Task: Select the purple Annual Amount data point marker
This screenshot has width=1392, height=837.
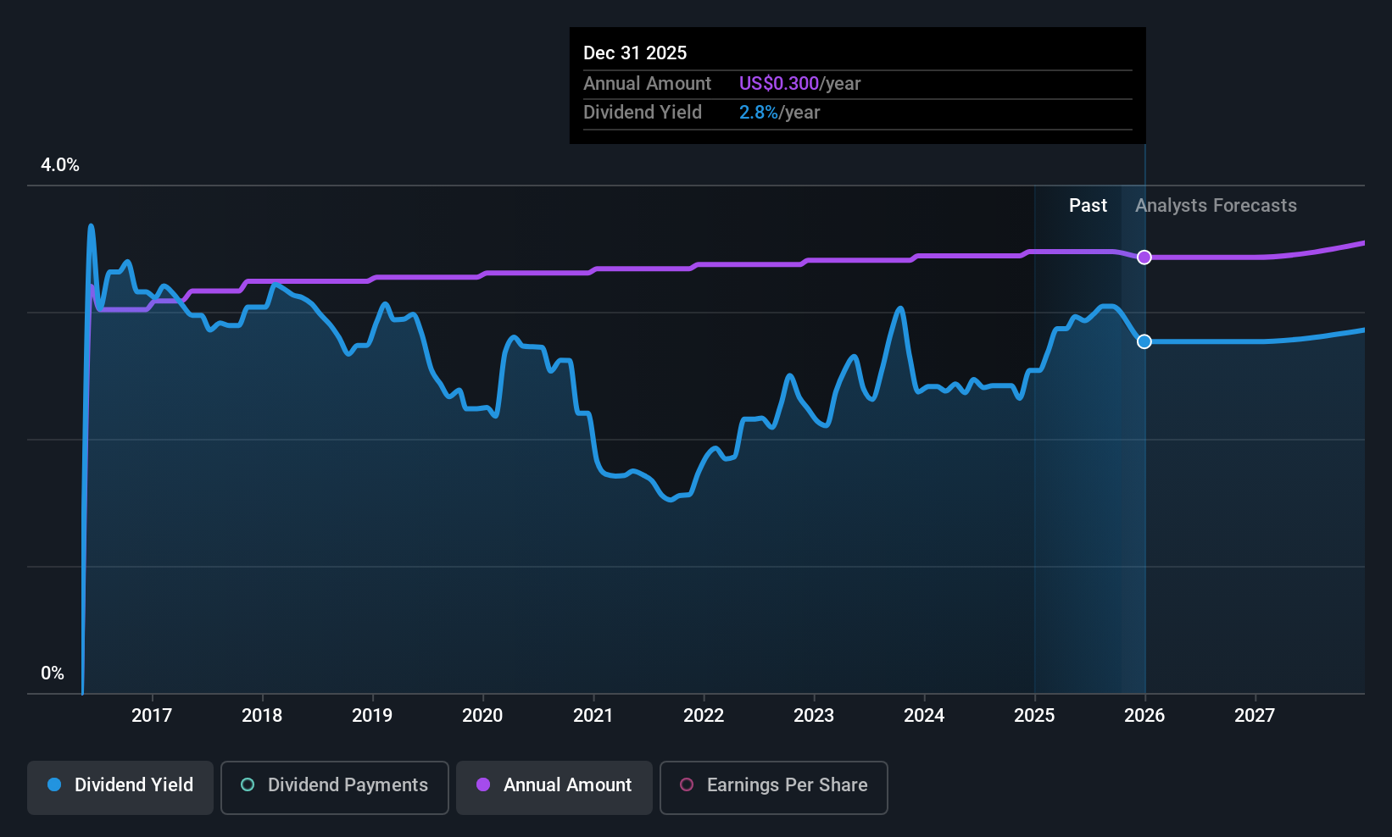Action: tap(1144, 257)
